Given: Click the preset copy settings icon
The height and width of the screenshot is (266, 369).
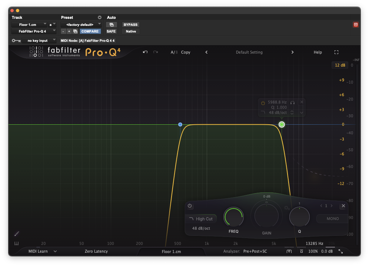Looking at the screenshot, I should (x=75, y=31).
